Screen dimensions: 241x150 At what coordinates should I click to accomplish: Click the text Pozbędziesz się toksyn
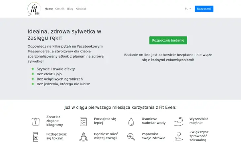56,136
